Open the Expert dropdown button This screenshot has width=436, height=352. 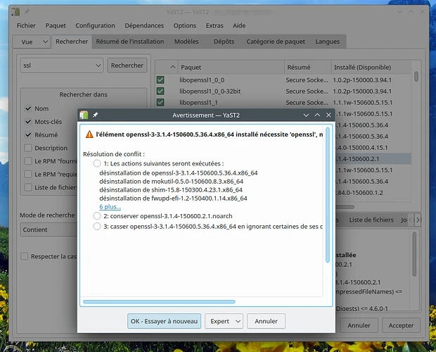[x=224, y=321]
